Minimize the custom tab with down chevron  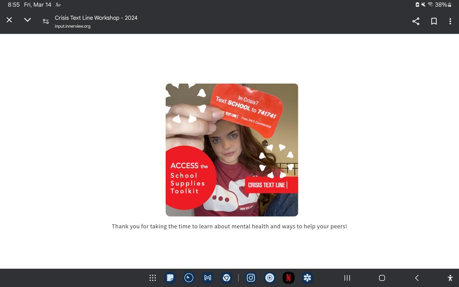pyautogui.click(x=27, y=20)
